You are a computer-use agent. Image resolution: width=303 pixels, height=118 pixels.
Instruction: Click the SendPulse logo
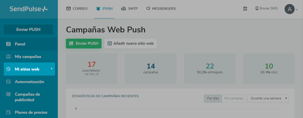click(29, 9)
